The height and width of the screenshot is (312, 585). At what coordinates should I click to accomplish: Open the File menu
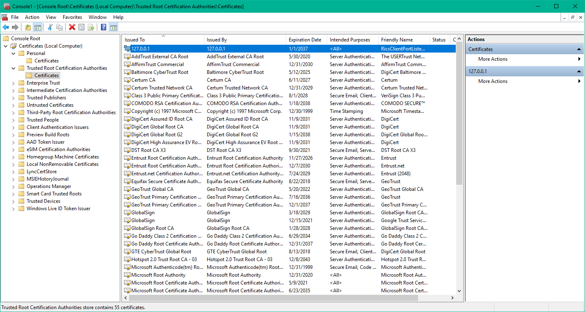click(15, 17)
